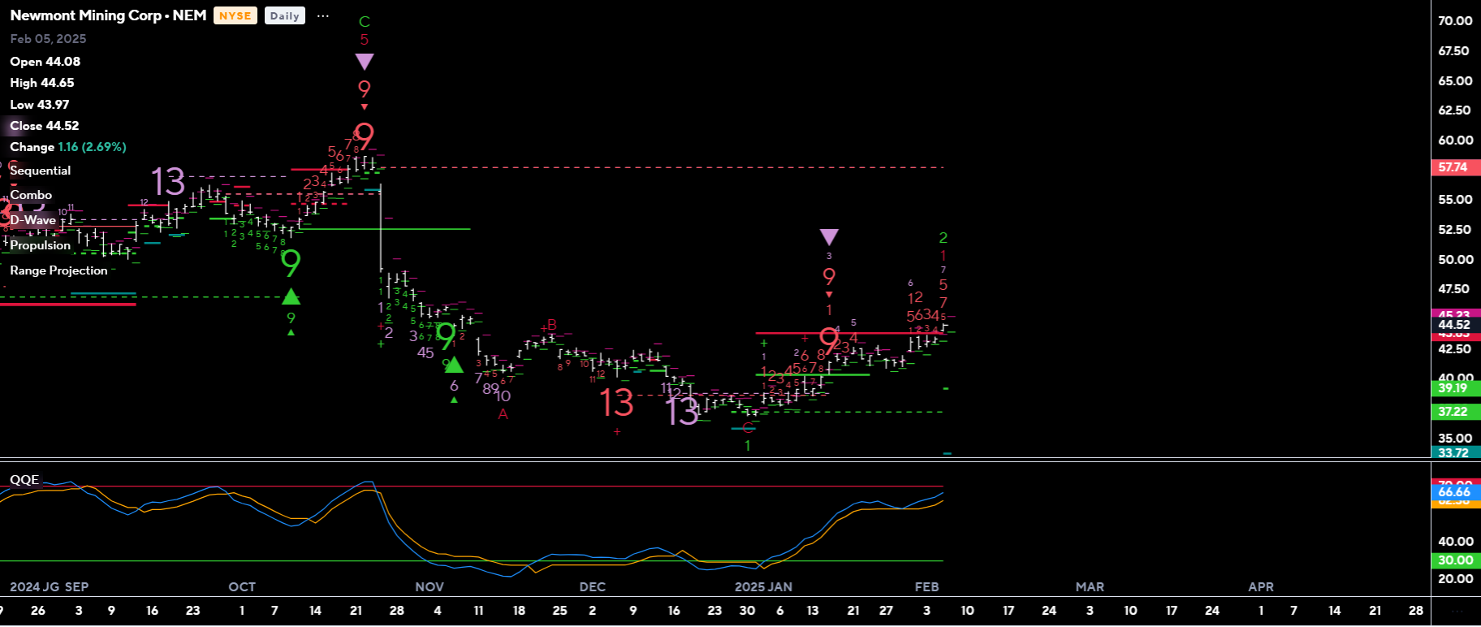Click purple down triangle marker in January
Image resolution: width=1481 pixels, height=627 pixels.
829,236
